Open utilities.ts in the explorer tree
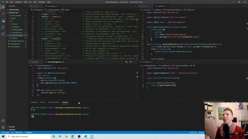Image resolution: width=248 pixels, height=139 pixels. pyautogui.click(x=16, y=27)
